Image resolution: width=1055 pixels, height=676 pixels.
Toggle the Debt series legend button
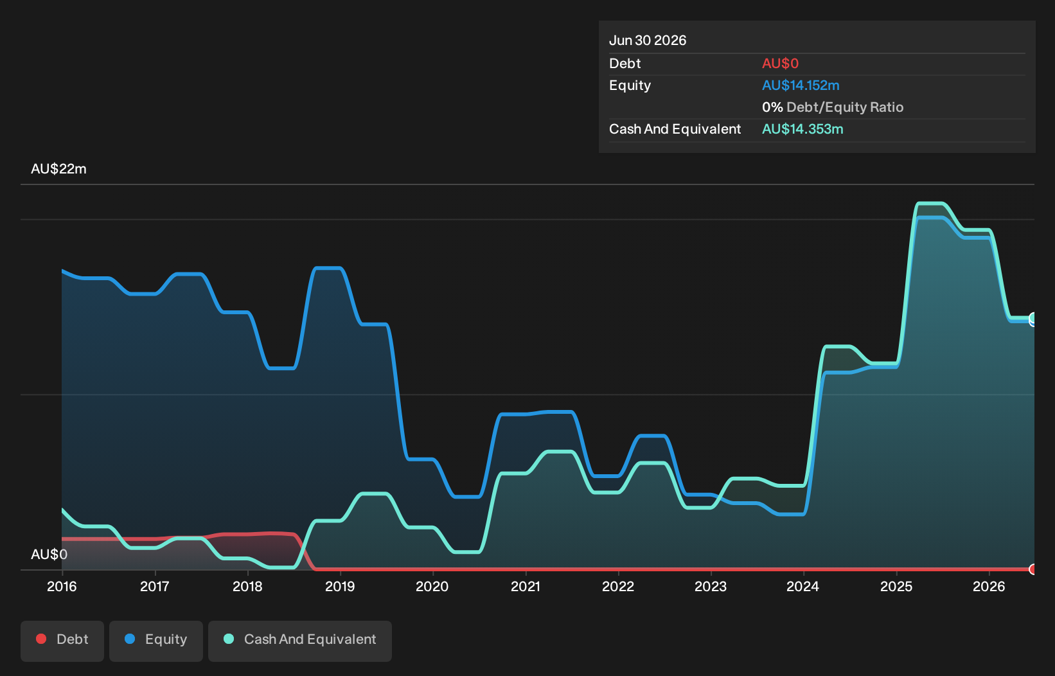pos(62,641)
